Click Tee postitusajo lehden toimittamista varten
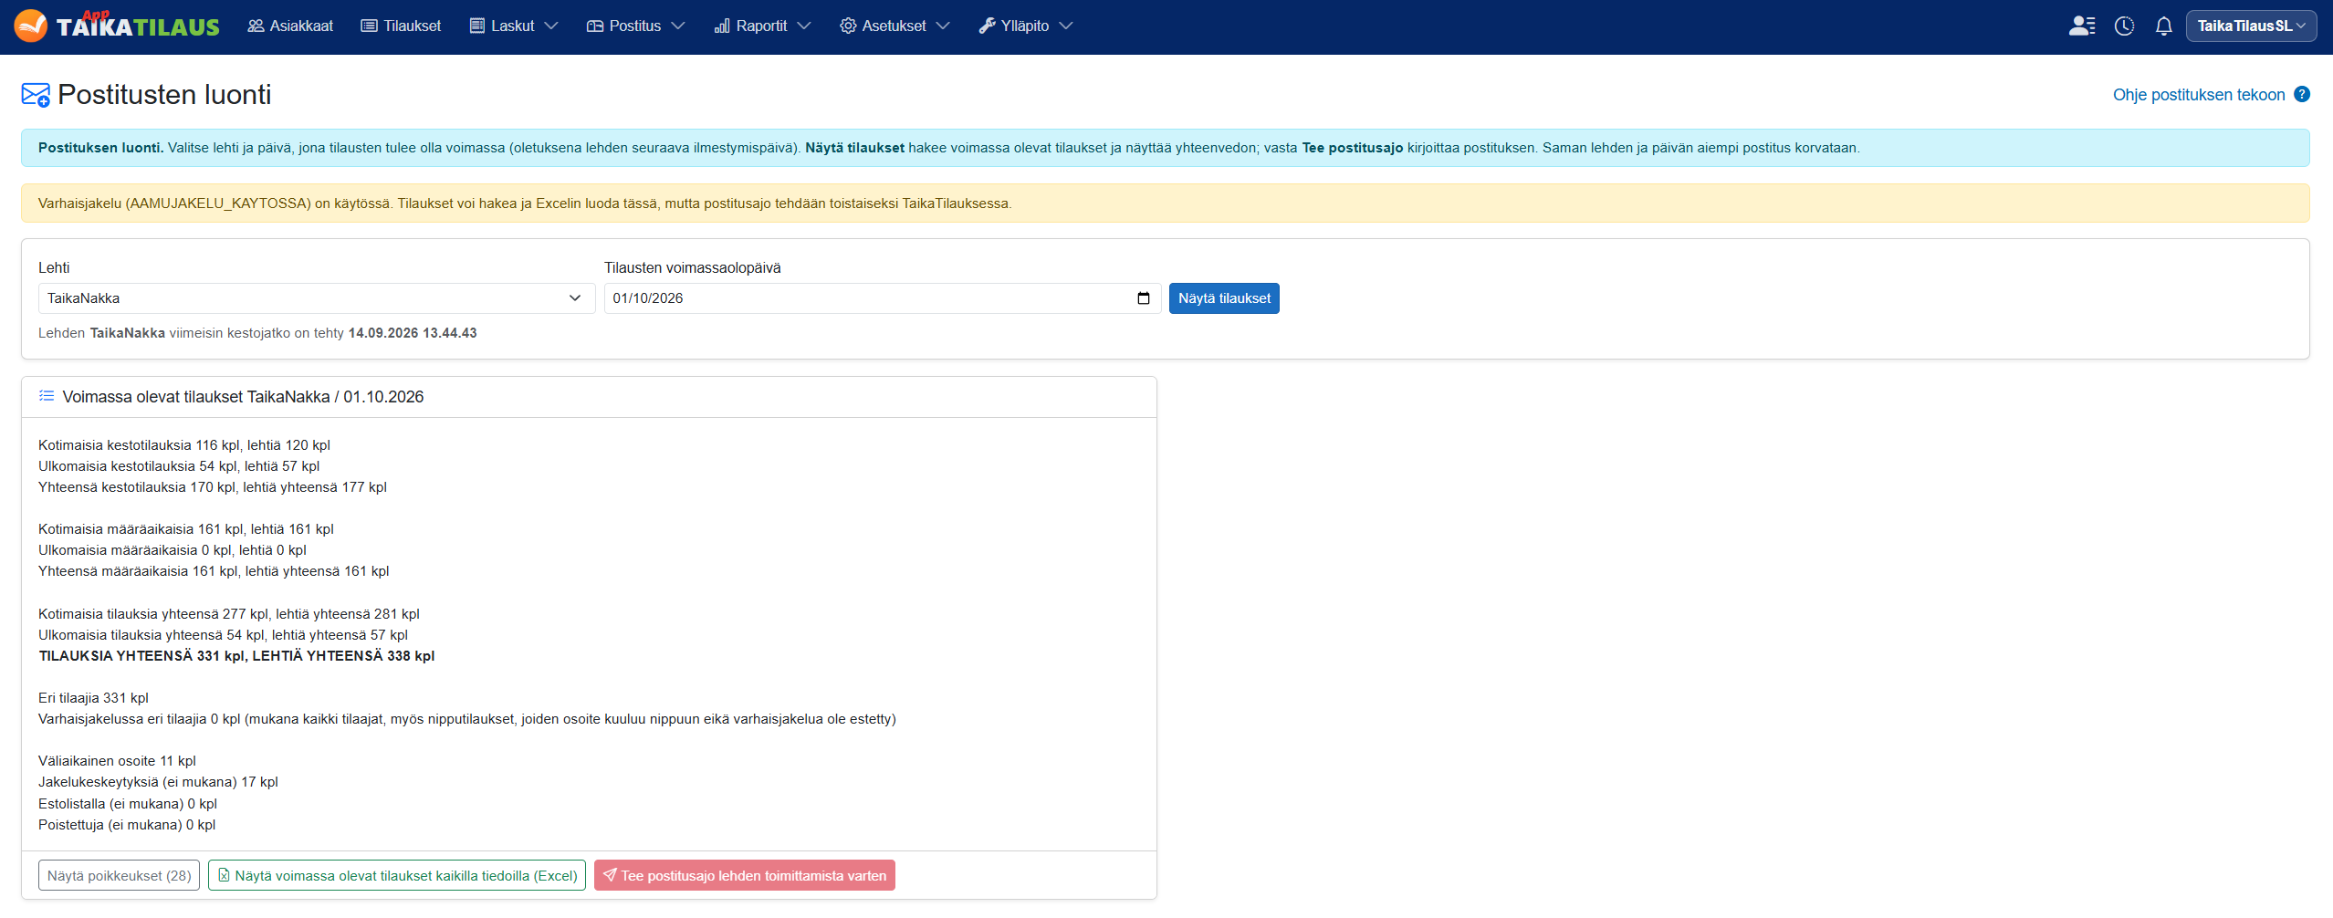This screenshot has height=918, width=2333. coord(745,875)
